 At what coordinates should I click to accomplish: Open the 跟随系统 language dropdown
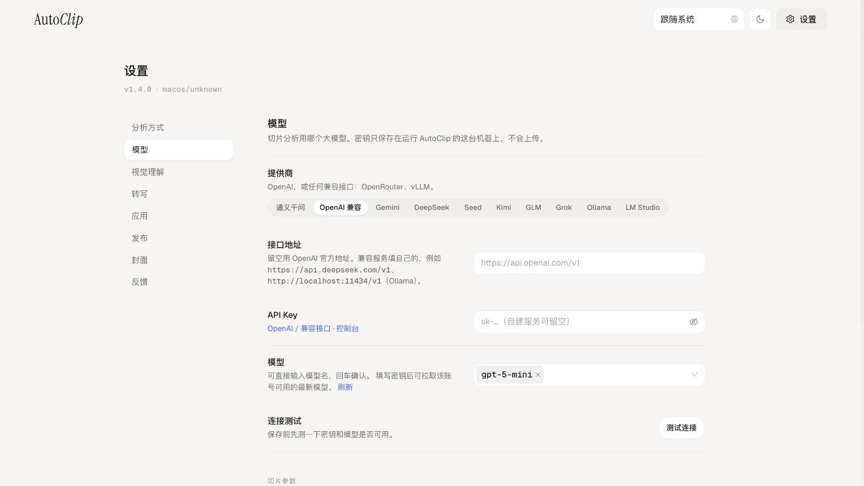tap(699, 19)
